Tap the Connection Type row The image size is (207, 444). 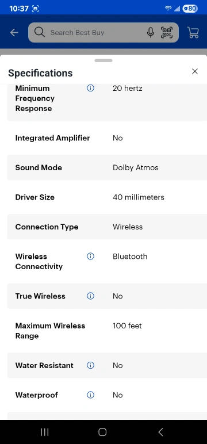107,227
